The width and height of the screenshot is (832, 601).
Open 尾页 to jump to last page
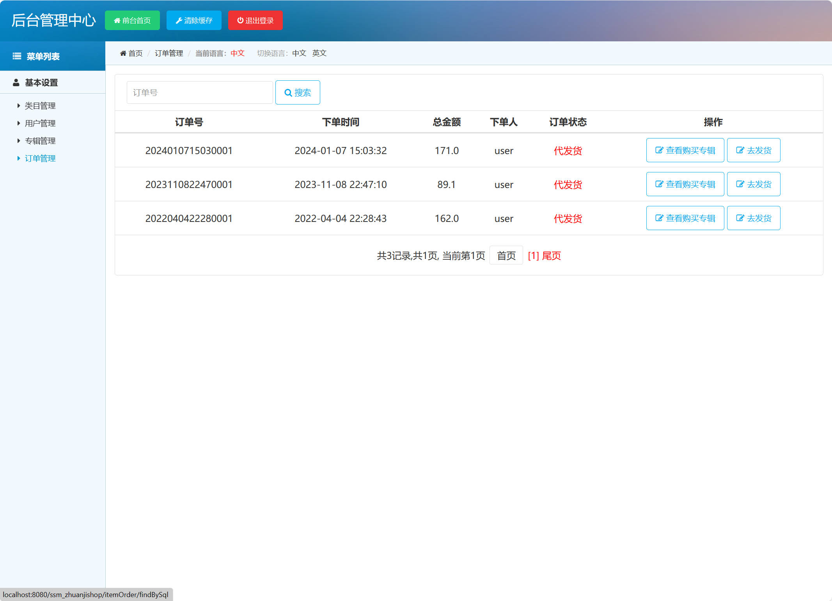point(551,255)
